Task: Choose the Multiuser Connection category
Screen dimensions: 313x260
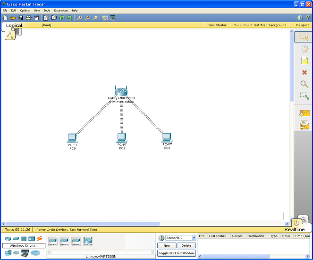Action: click(x=35, y=253)
